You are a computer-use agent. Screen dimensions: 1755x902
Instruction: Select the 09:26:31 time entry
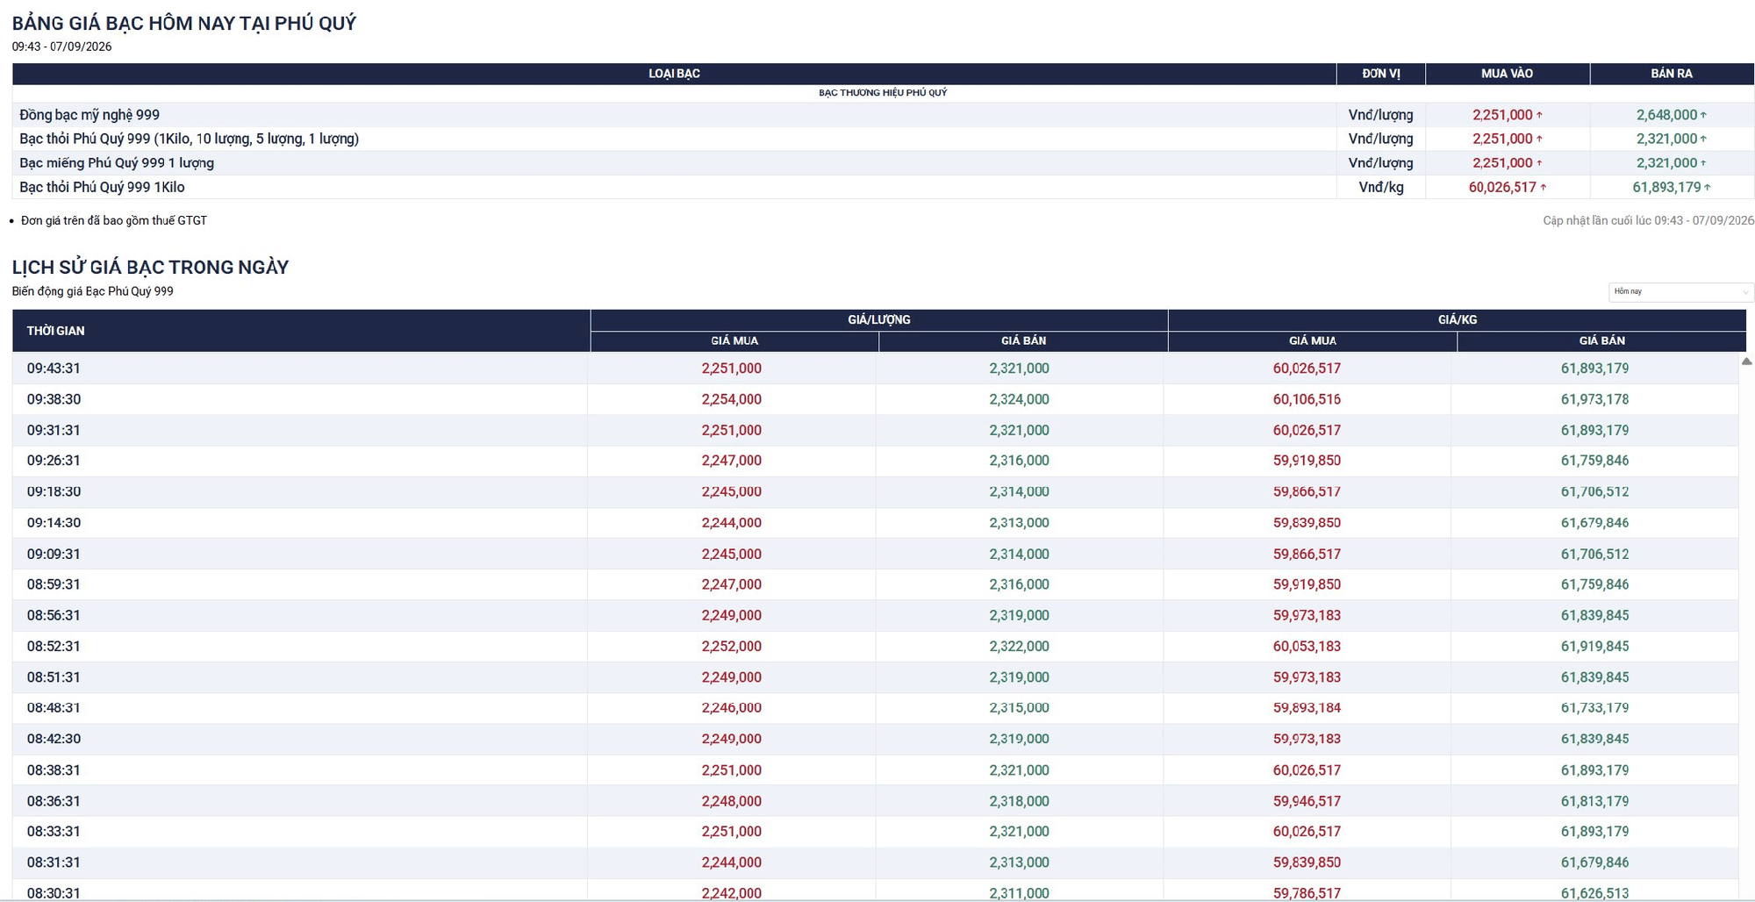(x=54, y=461)
